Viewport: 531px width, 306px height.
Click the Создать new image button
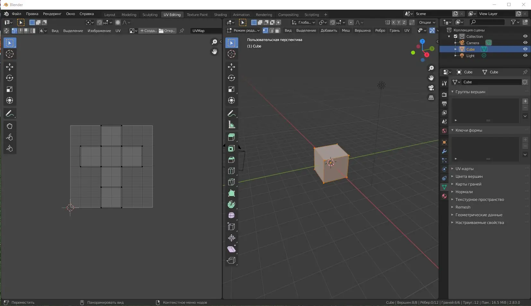[149, 31]
